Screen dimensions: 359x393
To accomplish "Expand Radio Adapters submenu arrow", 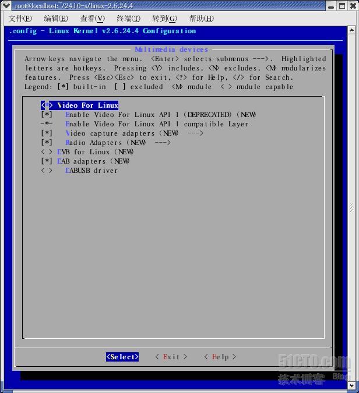I will click(x=163, y=143).
